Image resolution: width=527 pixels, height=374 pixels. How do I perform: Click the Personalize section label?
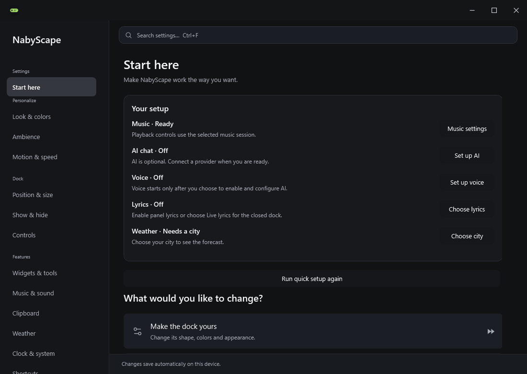[x=24, y=101]
